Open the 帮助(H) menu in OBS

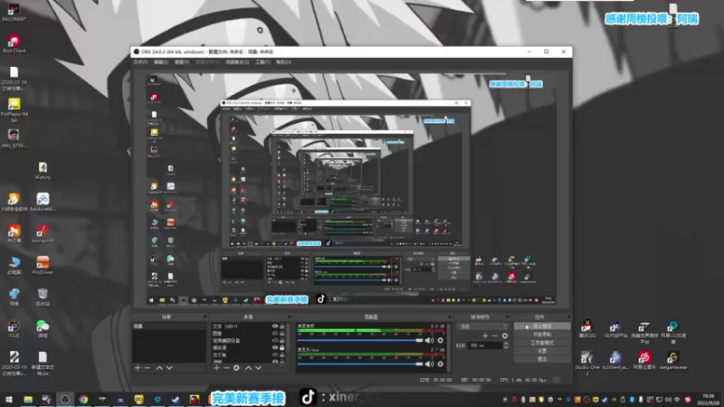[283, 62]
